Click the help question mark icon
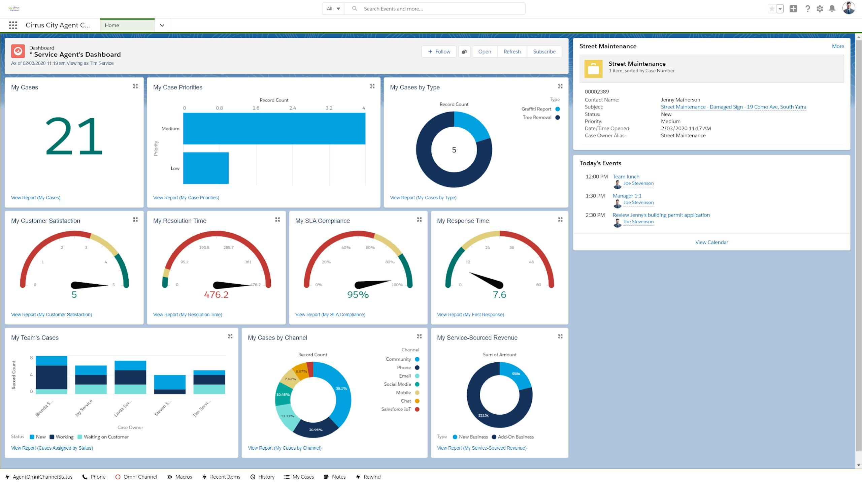This screenshot has height=483, width=862. click(807, 9)
